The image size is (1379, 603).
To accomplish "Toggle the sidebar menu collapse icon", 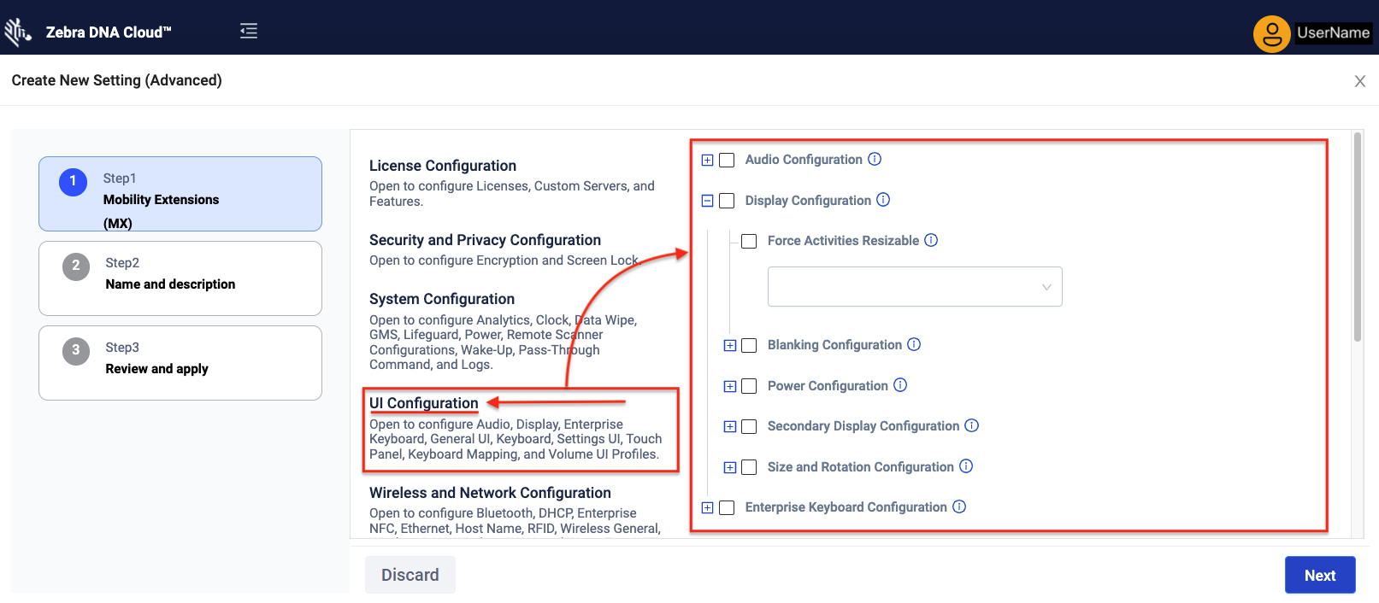I will click(x=249, y=32).
